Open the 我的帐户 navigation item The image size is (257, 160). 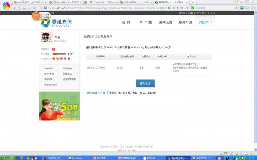[205, 22]
